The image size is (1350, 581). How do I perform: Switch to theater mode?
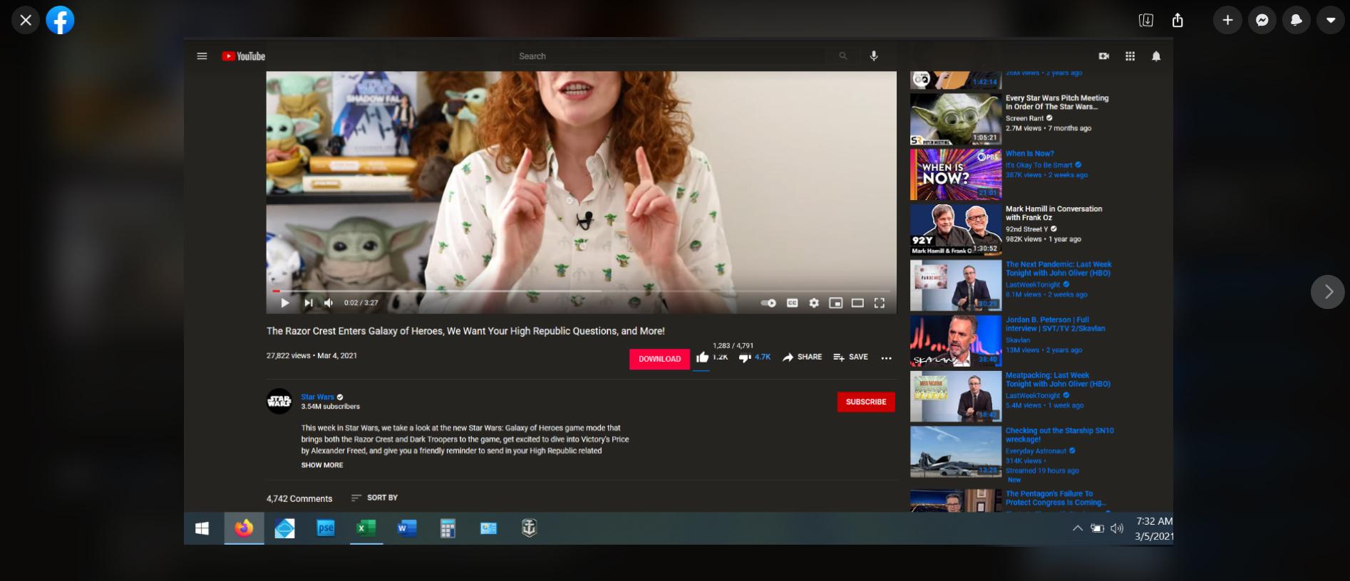click(x=857, y=303)
